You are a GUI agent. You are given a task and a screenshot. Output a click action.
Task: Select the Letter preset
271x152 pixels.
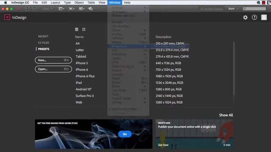click(80, 50)
